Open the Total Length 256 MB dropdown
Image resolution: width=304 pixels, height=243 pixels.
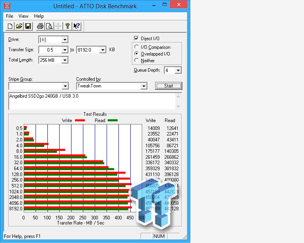point(65,60)
